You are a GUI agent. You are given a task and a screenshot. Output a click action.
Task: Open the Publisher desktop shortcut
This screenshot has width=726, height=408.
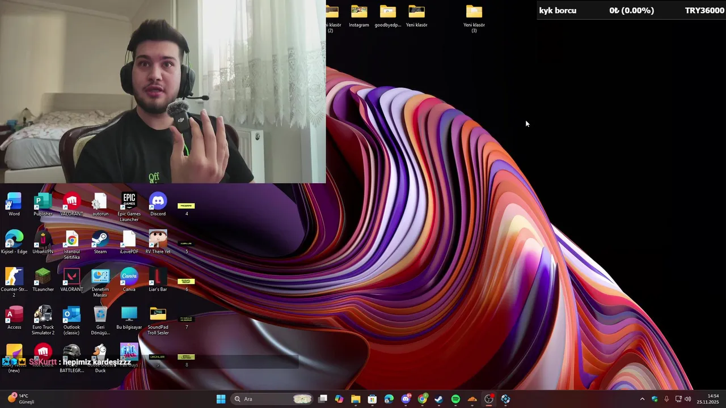pos(43,205)
